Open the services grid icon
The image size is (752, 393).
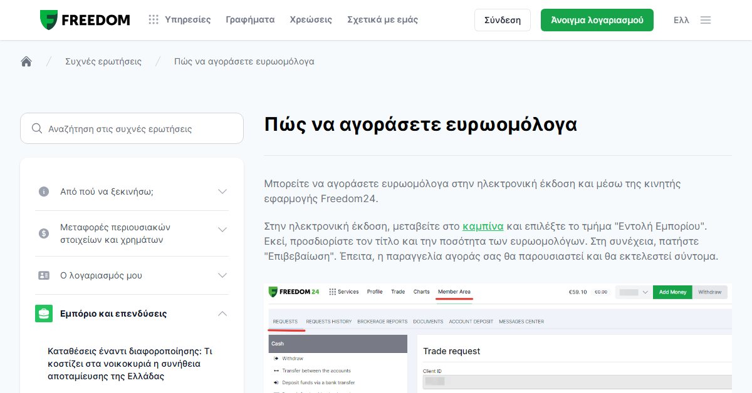click(154, 20)
